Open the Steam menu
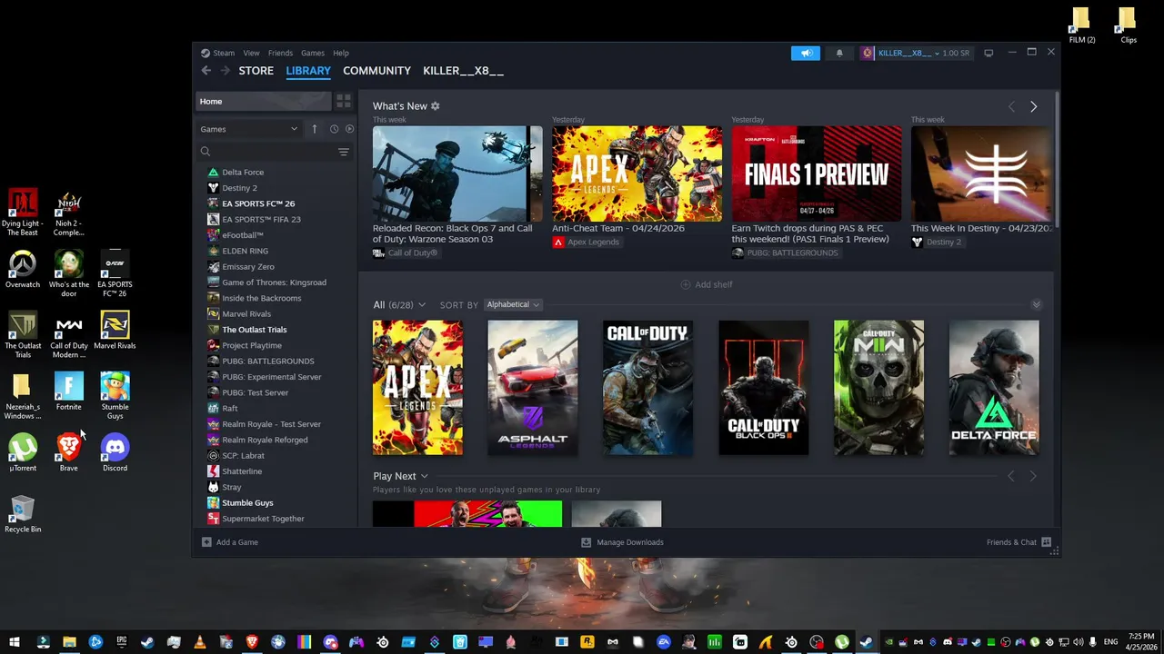The height and width of the screenshot is (654, 1164). (x=224, y=53)
